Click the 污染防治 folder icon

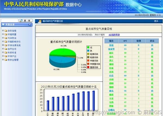tap(6, 38)
